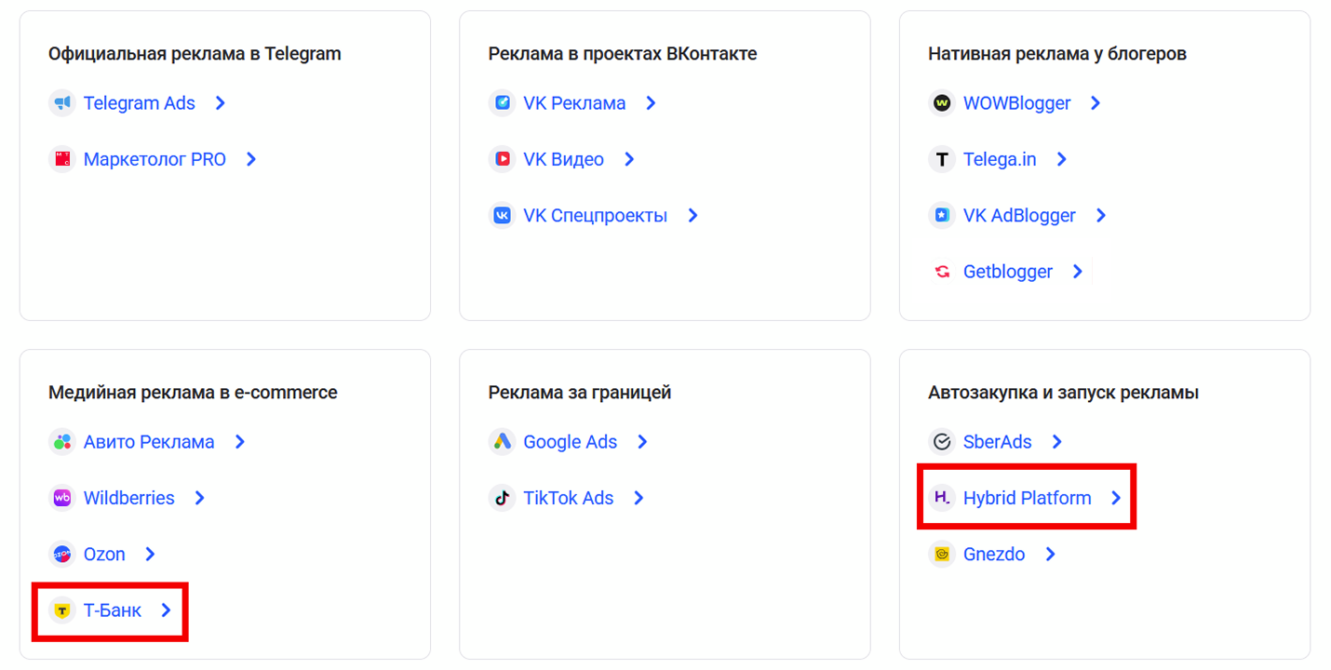Click the Hybrid Platform H icon
Image resolution: width=1331 pixels, height=670 pixels.
(942, 498)
